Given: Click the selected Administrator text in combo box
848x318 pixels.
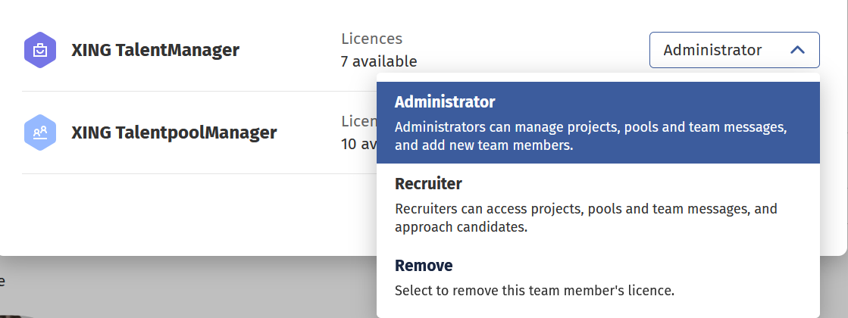Looking at the screenshot, I should (x=712, y=50).
